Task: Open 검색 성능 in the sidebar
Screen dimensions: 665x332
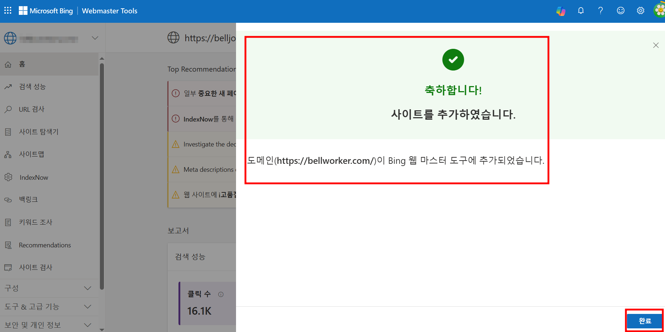Action: (x=49, y=86)
